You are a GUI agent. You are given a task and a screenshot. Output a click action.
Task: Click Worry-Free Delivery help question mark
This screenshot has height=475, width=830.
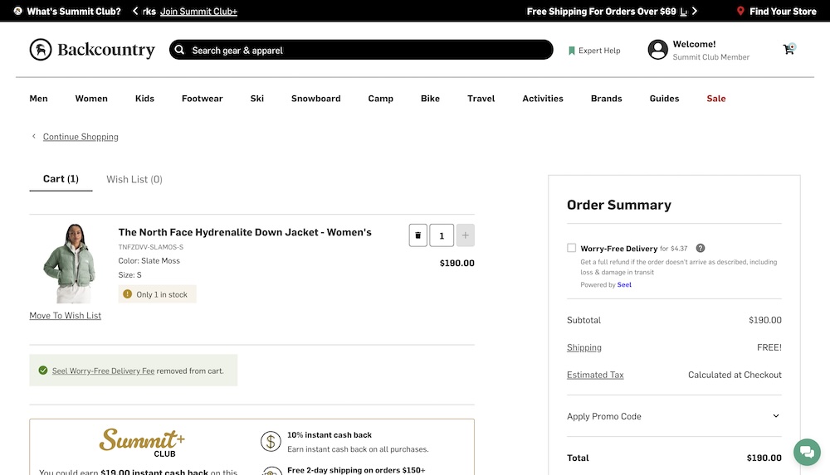(x=701, y=248)
